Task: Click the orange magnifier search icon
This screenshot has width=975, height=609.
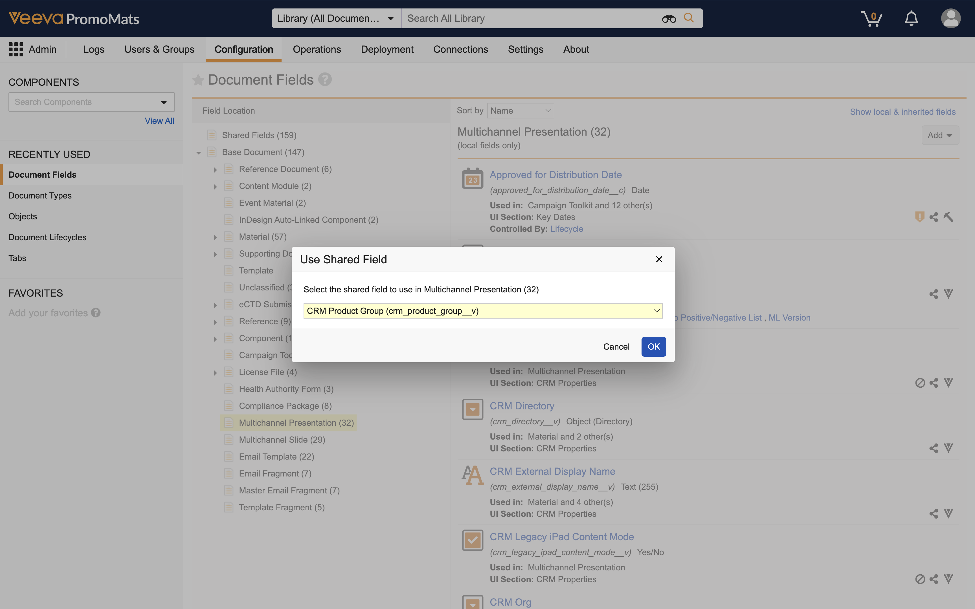Action: click(x=689, y=18)
